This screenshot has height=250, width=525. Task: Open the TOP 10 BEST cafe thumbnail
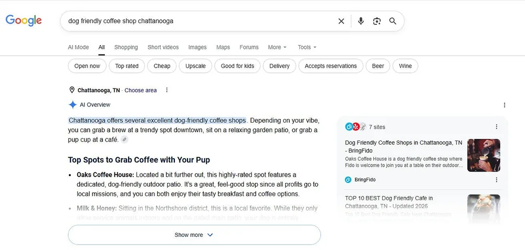tap(484, 209)
